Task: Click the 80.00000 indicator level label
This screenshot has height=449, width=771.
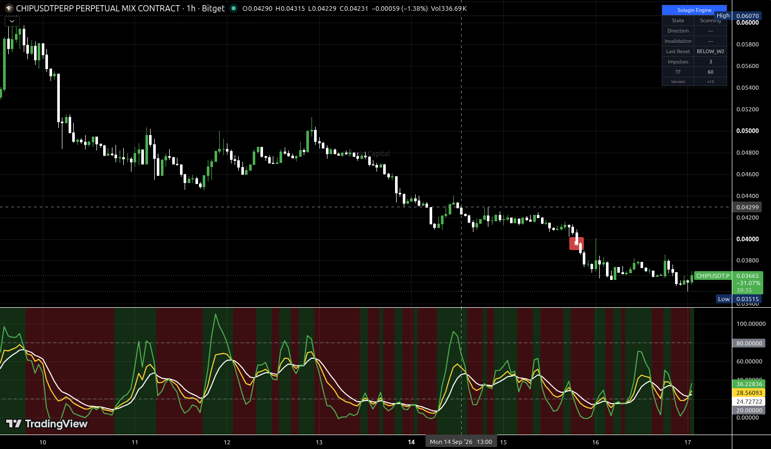Action: click(x=749, y=343)
